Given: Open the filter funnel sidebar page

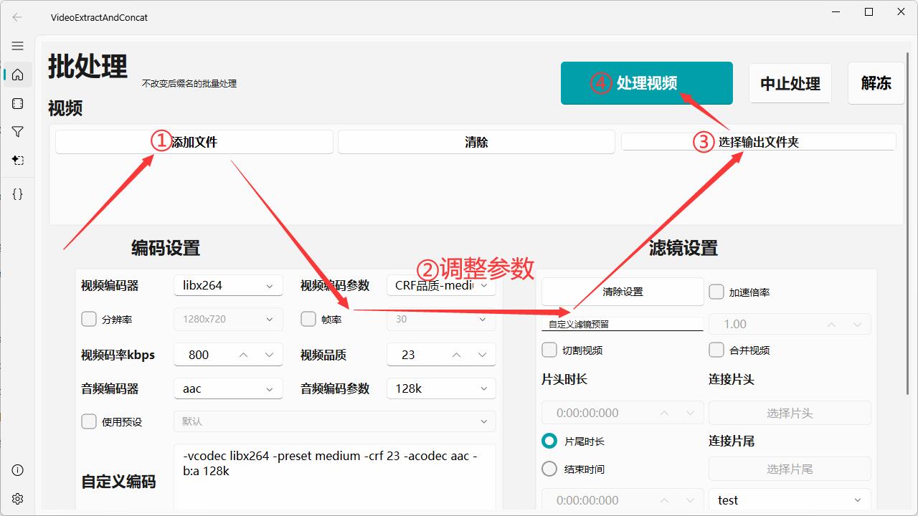Looking at the screenshot, I should point(17,132).
